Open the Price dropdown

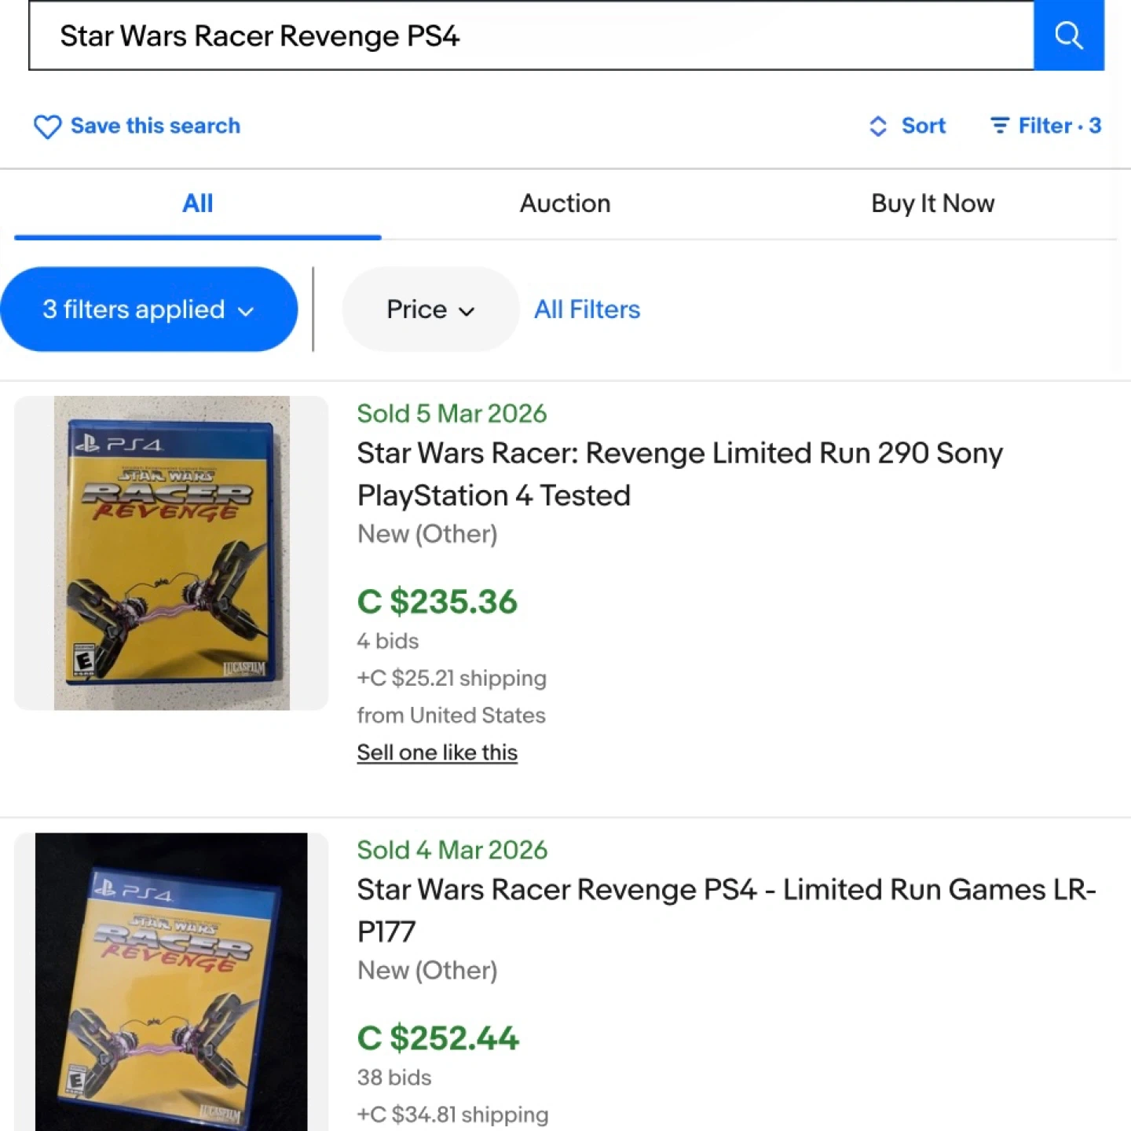(x=430, y=309)
